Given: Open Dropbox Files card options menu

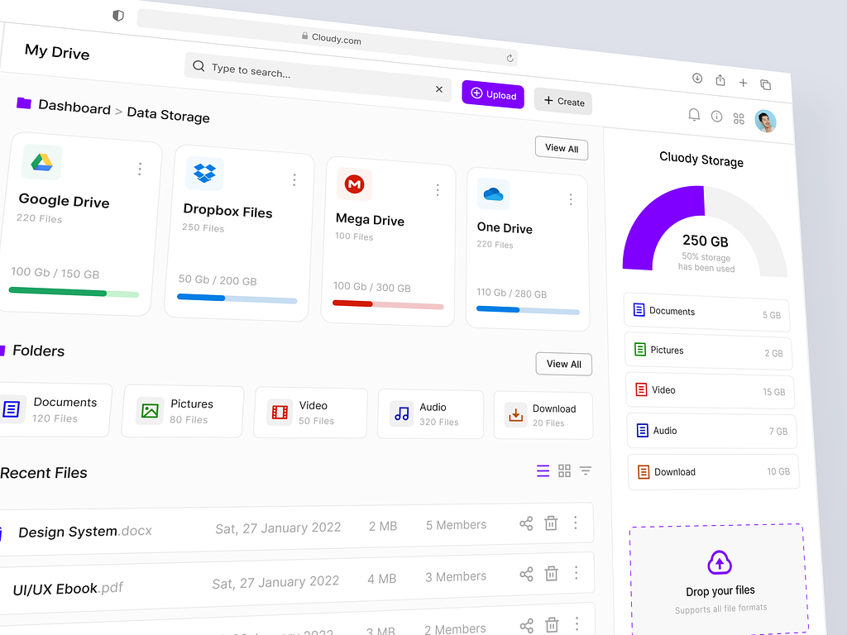Looking at the screenshot, I should tap(294, 179).
